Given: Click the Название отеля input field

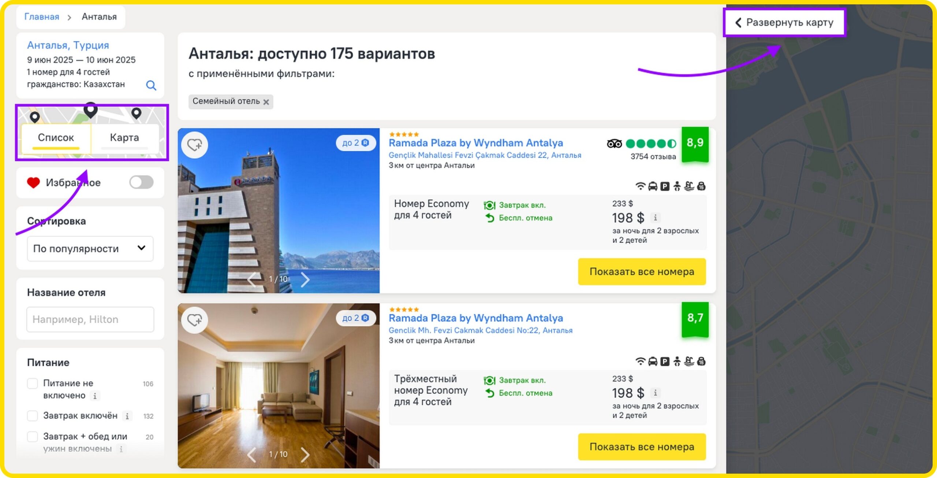Looking at the screenshot, I should pyautogui.click(x=90, y=319).
